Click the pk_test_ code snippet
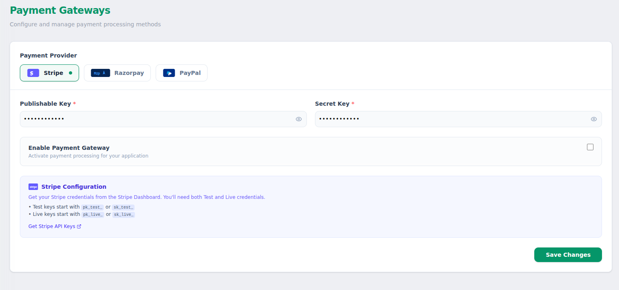Screen dimensions: 619x290 click(x=92, y=207)
